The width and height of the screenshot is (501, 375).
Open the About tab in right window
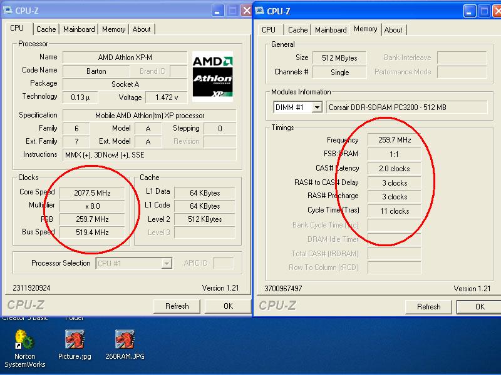coord(393,30)
